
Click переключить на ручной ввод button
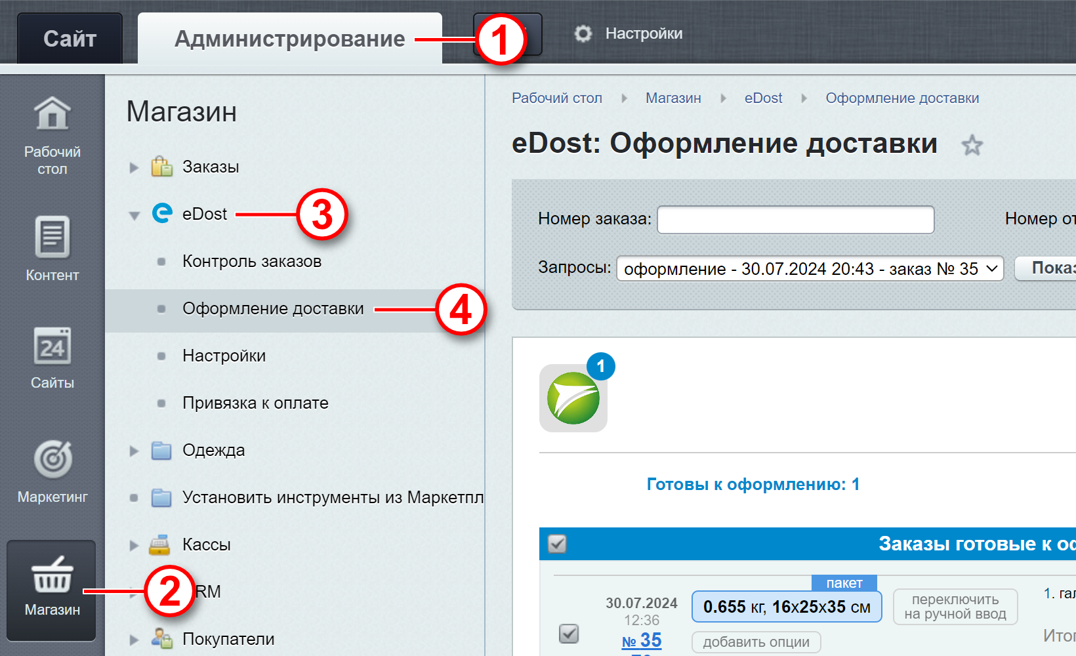coord(955,607)
